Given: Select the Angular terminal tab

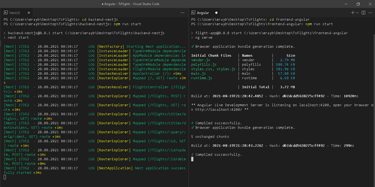Looking at the screenshot, I should click(x=203, y=13).
